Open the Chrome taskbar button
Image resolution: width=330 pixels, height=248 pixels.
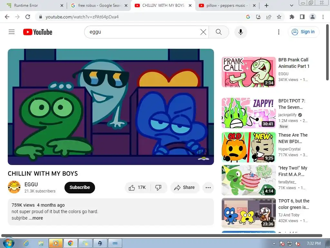click(70, 243)
